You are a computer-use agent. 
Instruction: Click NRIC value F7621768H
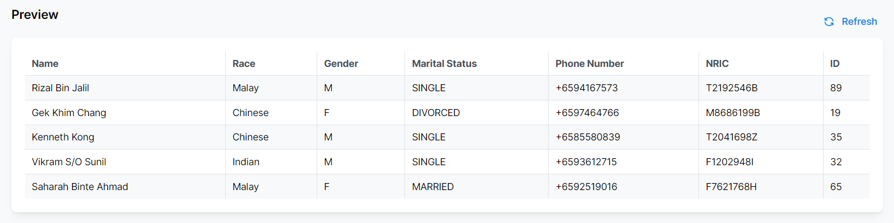pos(731,187)
